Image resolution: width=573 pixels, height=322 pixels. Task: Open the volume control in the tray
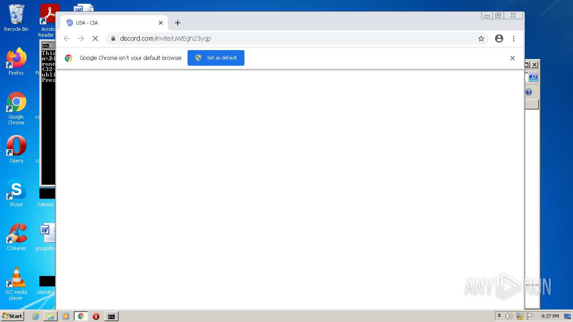click(x=509, y=316)
